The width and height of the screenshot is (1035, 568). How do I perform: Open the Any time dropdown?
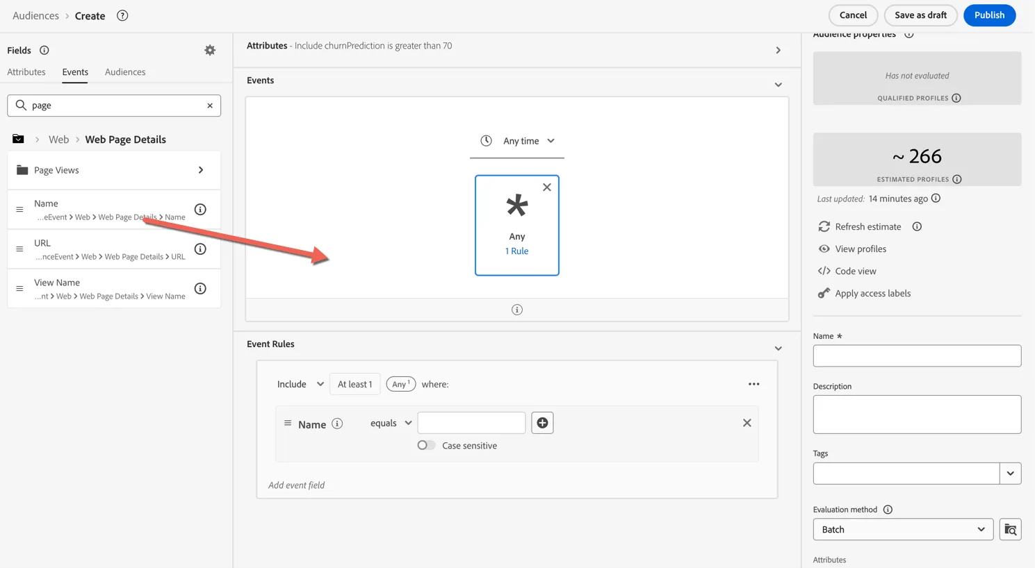pos(517,140)
